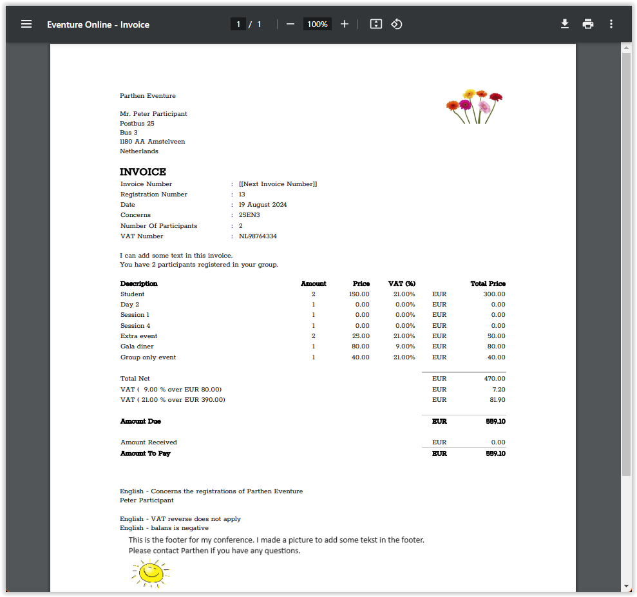637x597 pixels.
Task: Click the Gala diner description row
Action: tap(137, 346)
